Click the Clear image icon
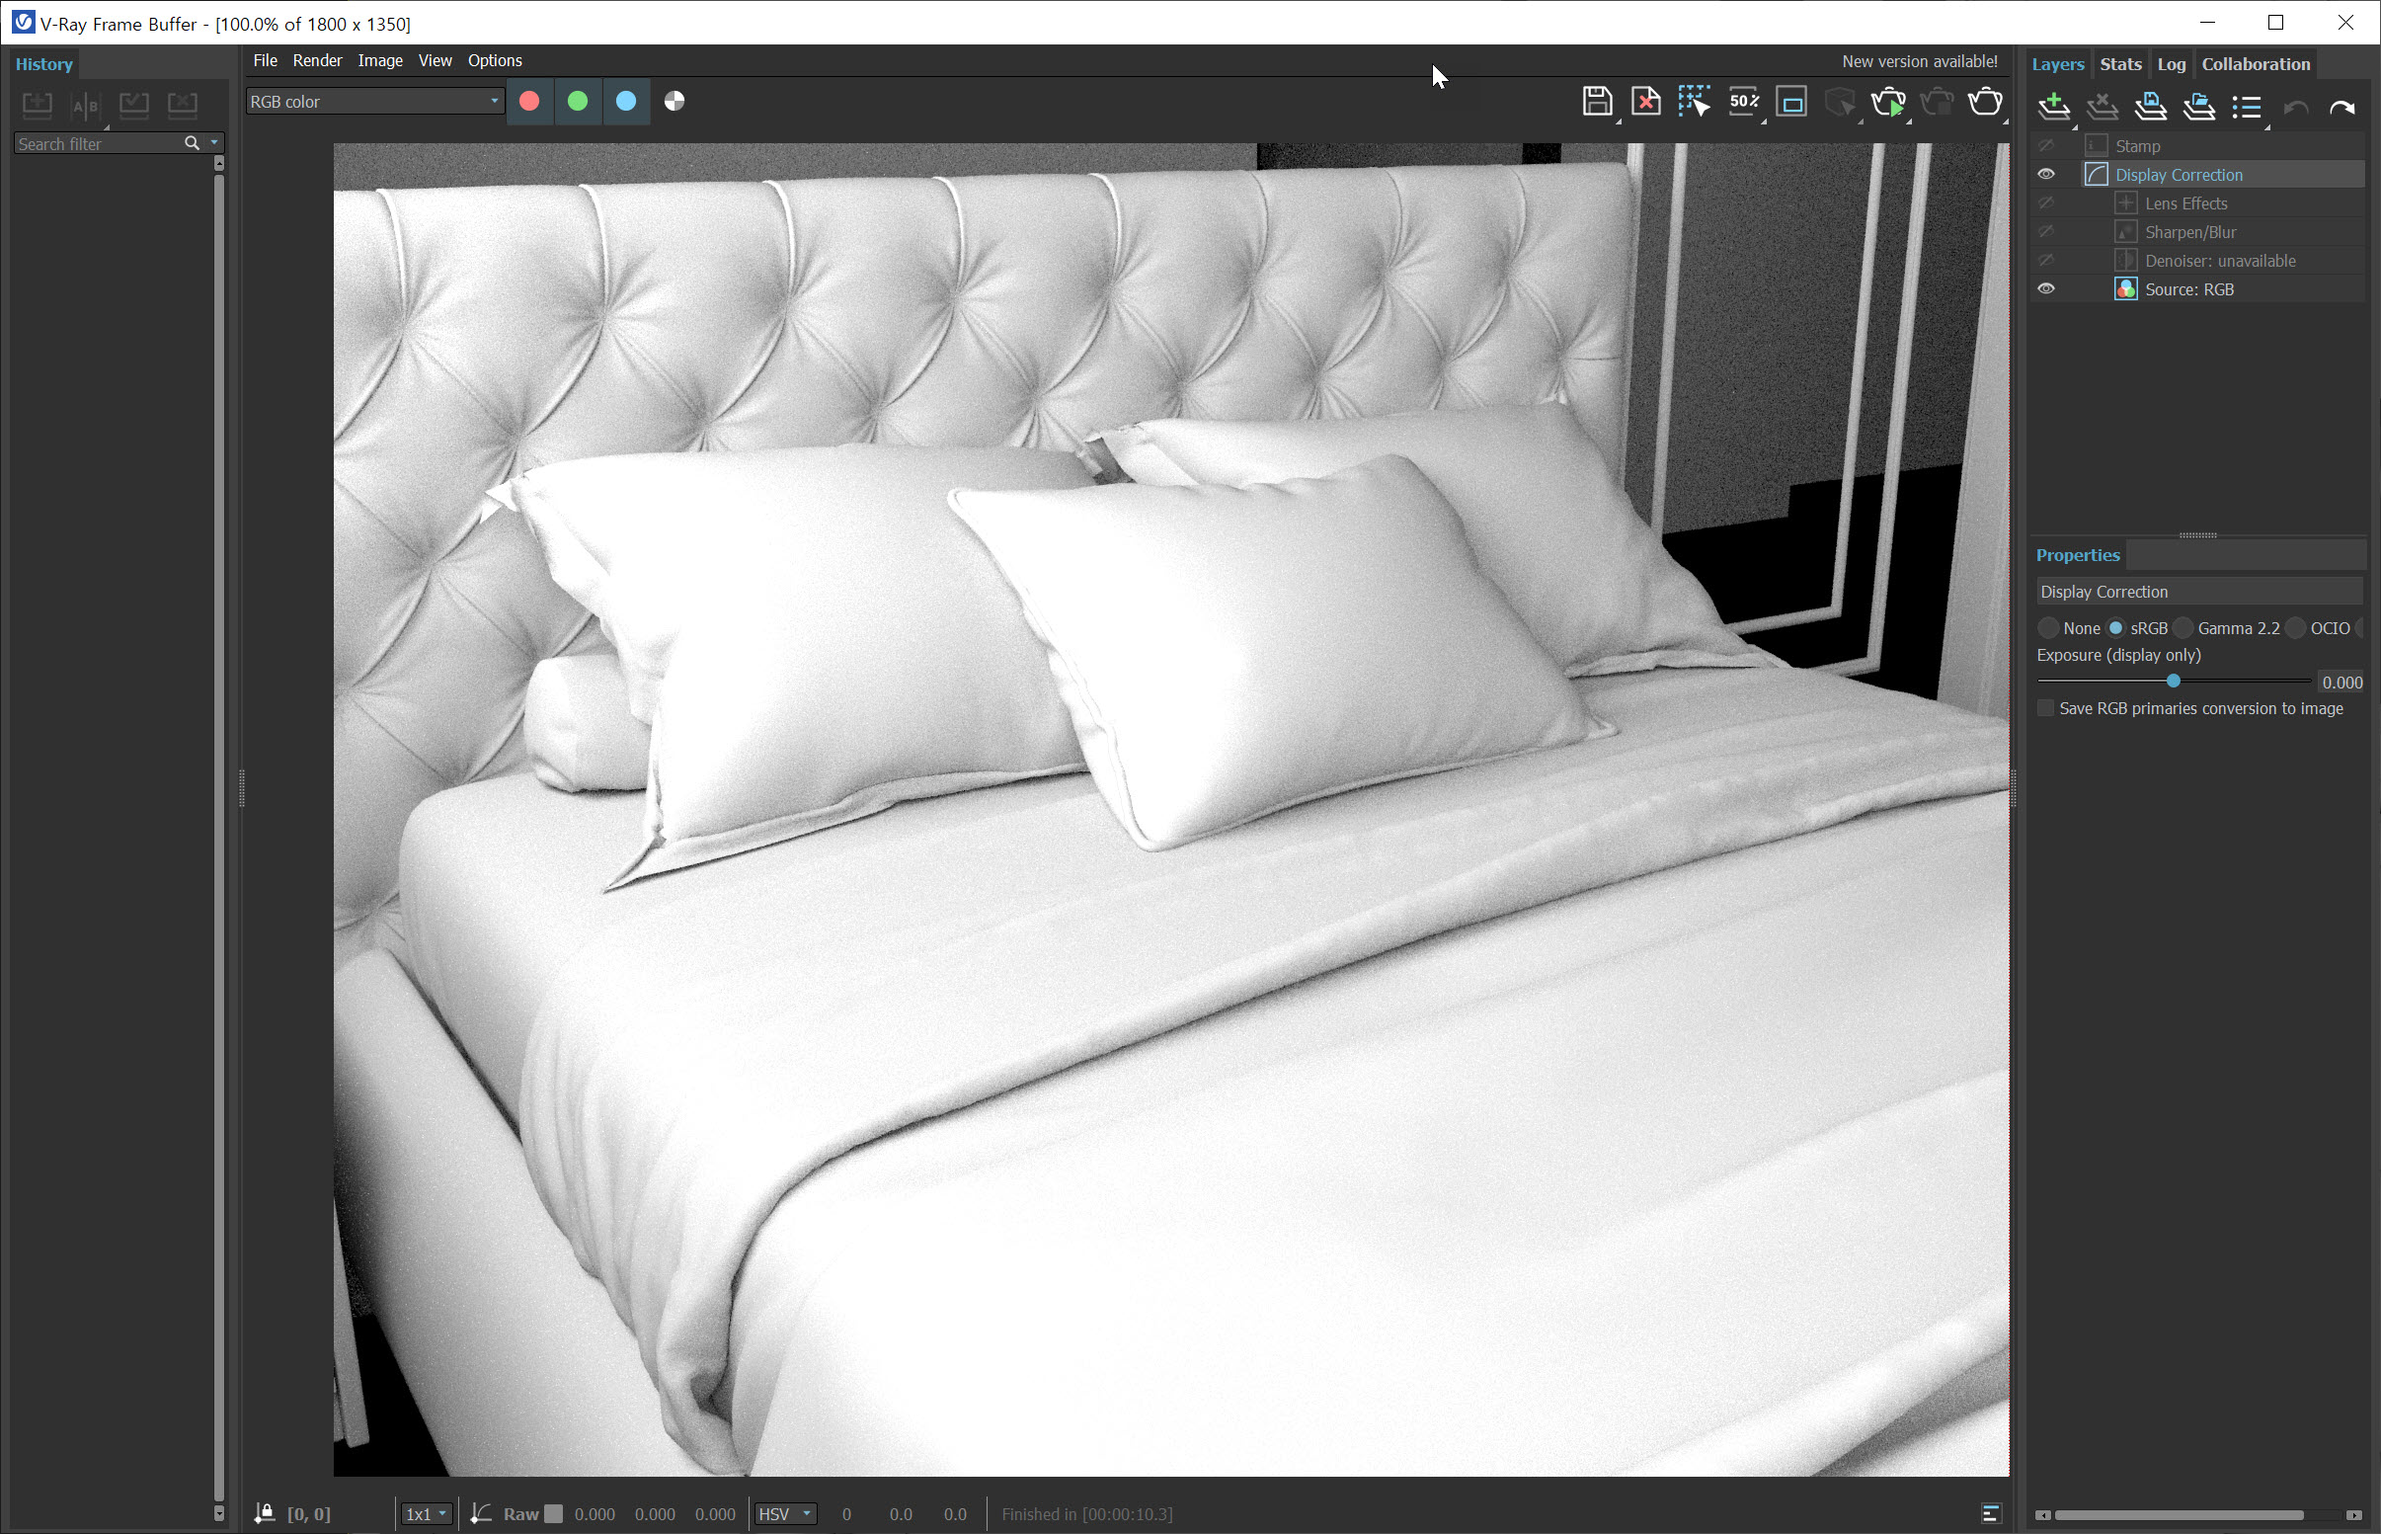 click(x=1645, y=102)
